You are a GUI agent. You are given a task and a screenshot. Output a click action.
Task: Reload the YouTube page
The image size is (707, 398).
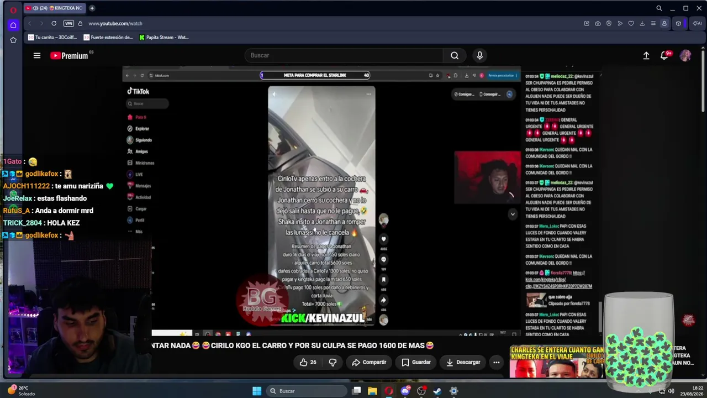54,23
